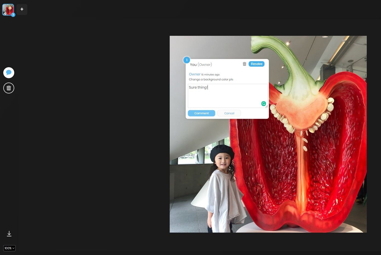
Task: Open the Owner profile link
Action: 195,74
